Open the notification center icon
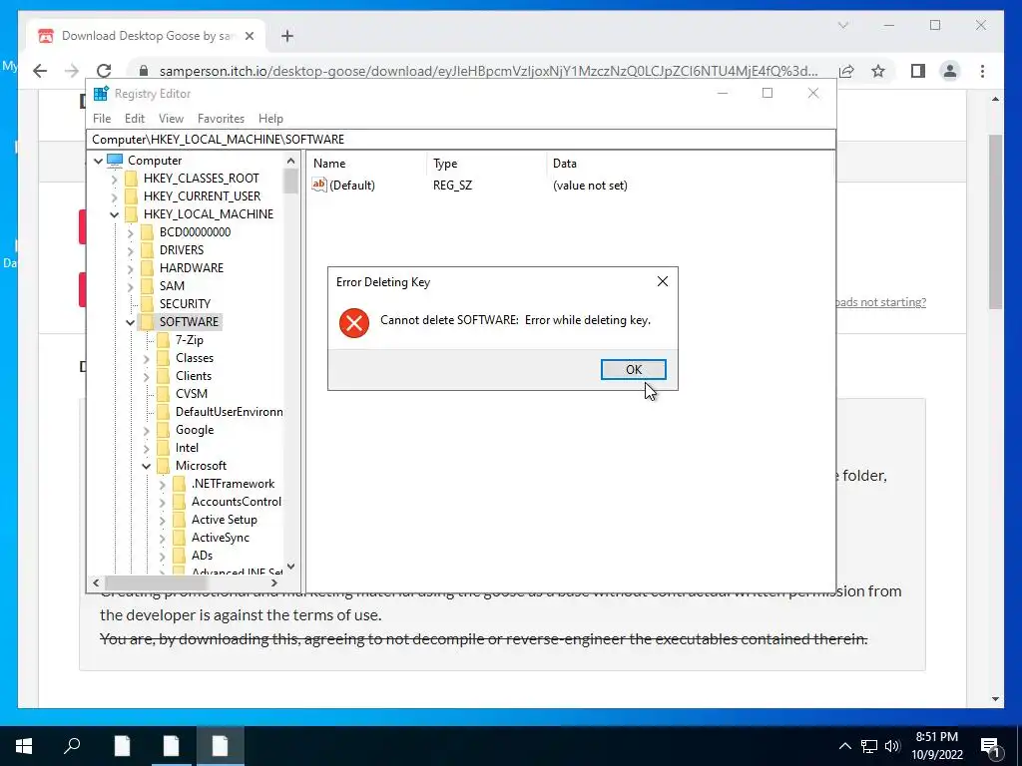This screenshot has width=1022, height=766. (x=991, y=747)
